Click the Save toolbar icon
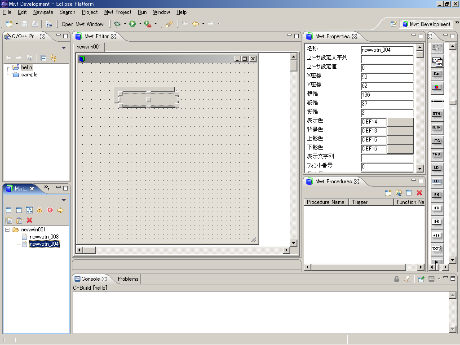This screenshot has width=460, height=345. (x=25, y=24)
